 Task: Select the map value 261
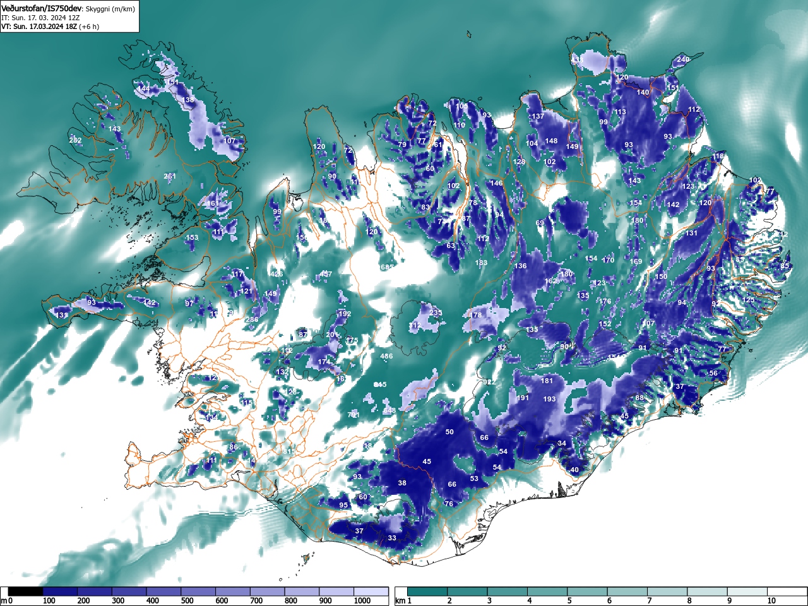coord(170,176)
